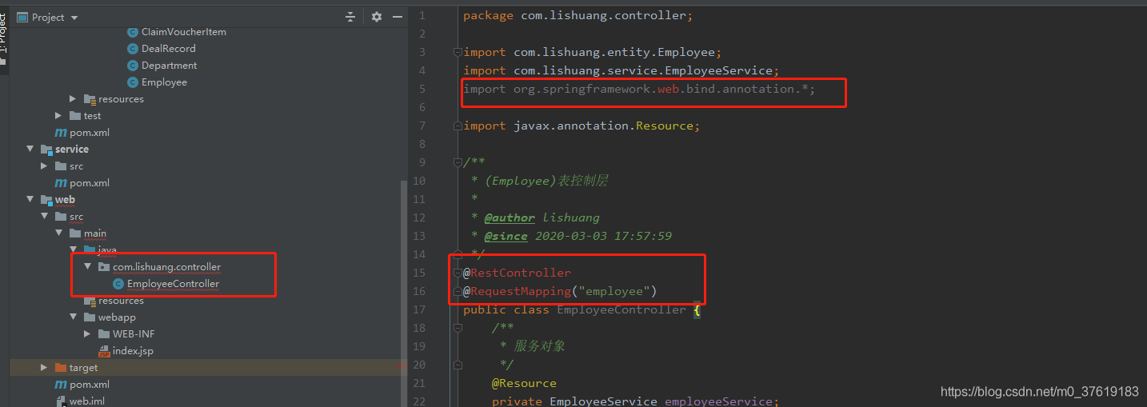
Task: Select the ClaimVoucherItem class icon
Action: [x=133, y=32]
